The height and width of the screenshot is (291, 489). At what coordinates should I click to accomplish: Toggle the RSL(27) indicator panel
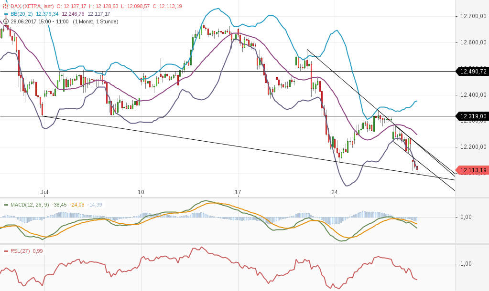pyautogui.click(x=20, y=250)
